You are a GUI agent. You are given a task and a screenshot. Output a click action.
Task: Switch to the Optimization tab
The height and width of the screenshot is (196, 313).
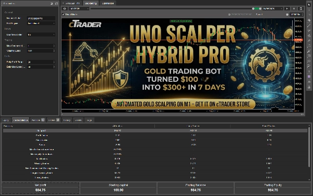point(108,4)
